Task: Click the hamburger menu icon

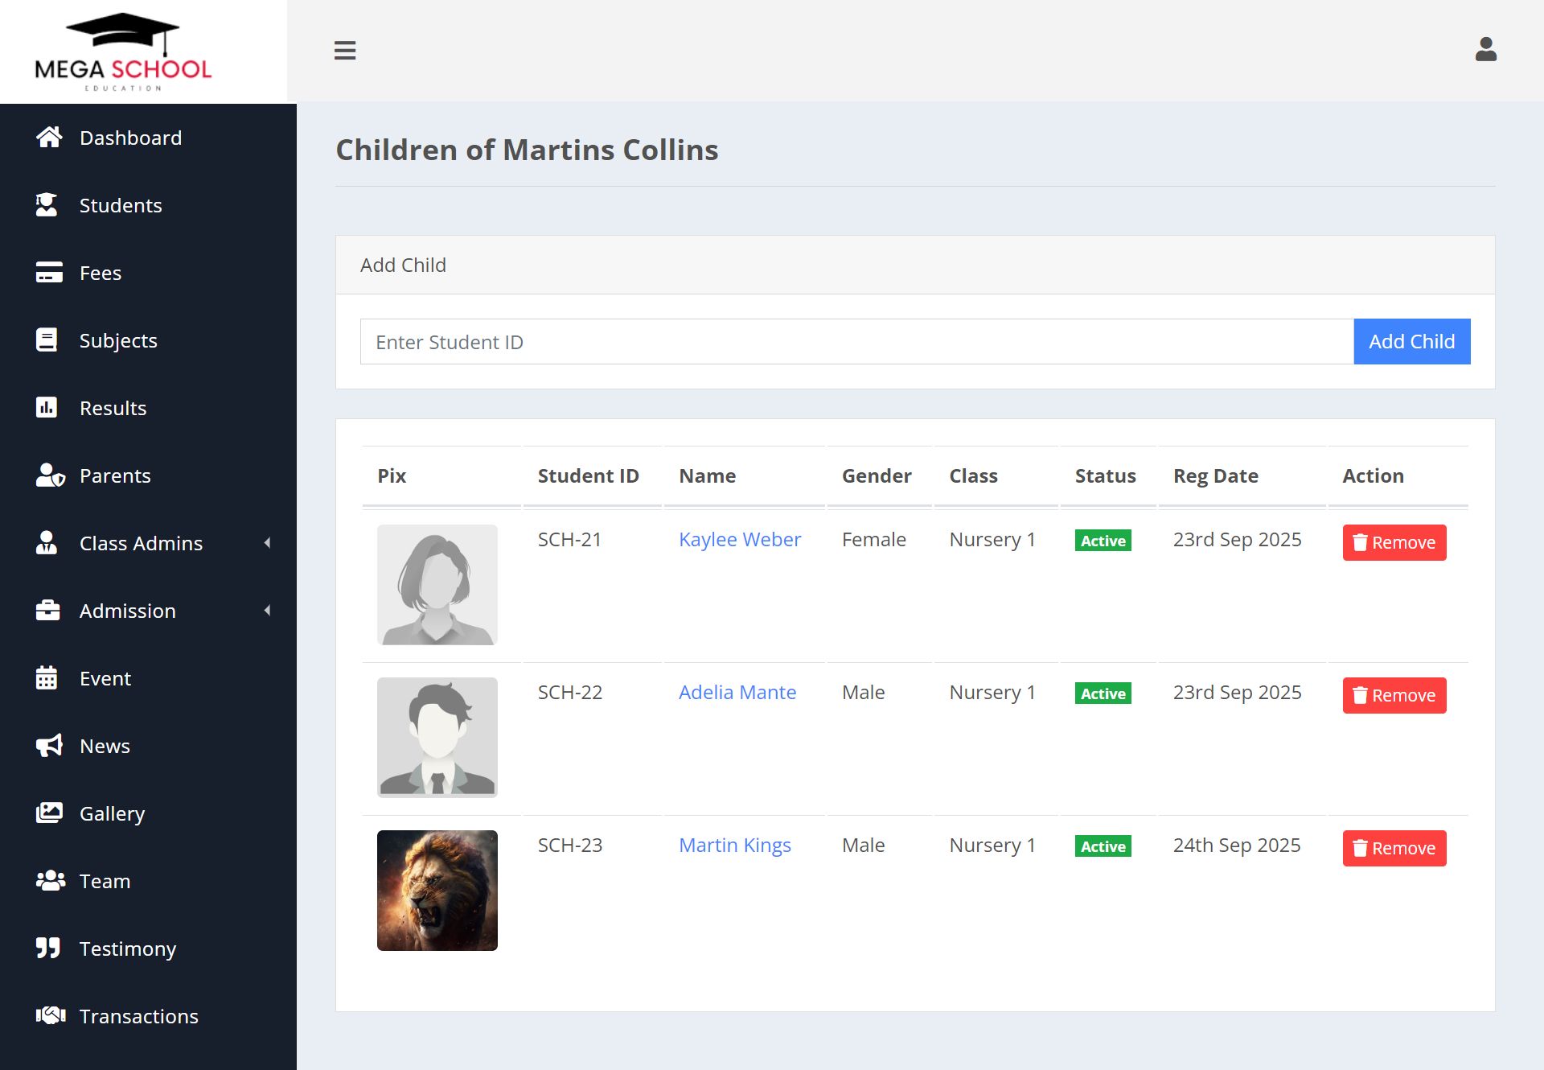Action: [x=345, y=51]
